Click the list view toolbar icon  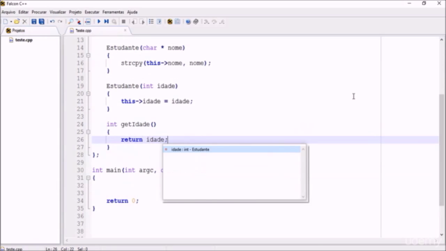tap(151, 22)
